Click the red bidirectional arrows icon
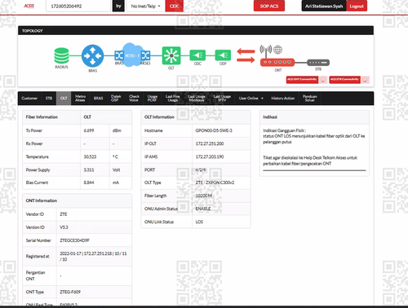The width and height of the screenshot is (408, 308). click(246, 55)
